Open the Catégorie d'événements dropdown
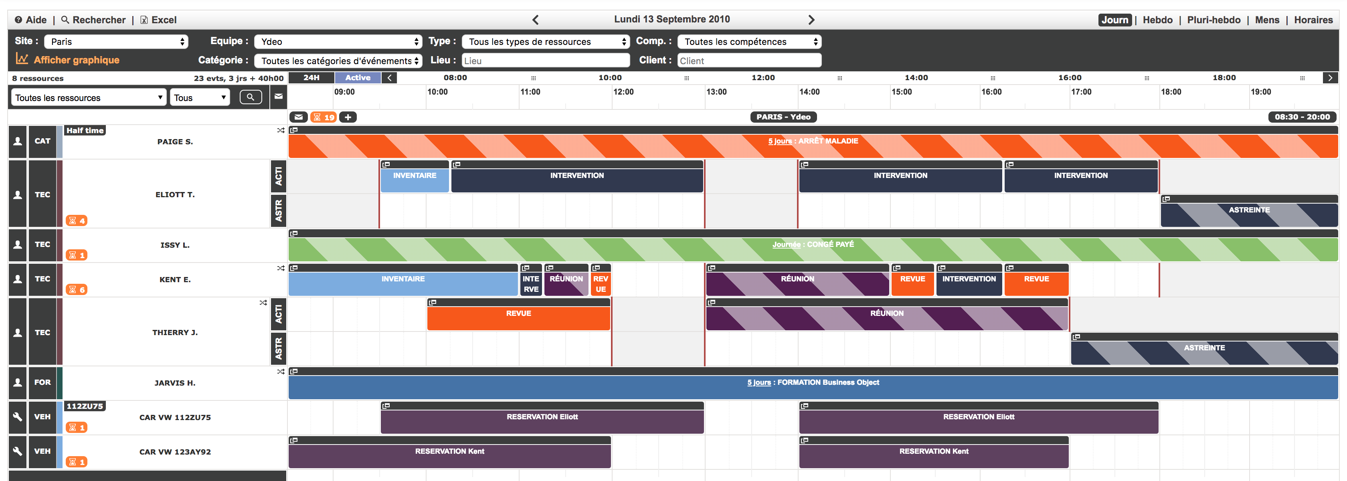Image resolution: width=1347 pixels, height=481 pixels. point(338,61)
